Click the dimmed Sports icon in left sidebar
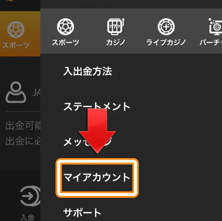Screen dimensions: 222x221 [16, 29]
